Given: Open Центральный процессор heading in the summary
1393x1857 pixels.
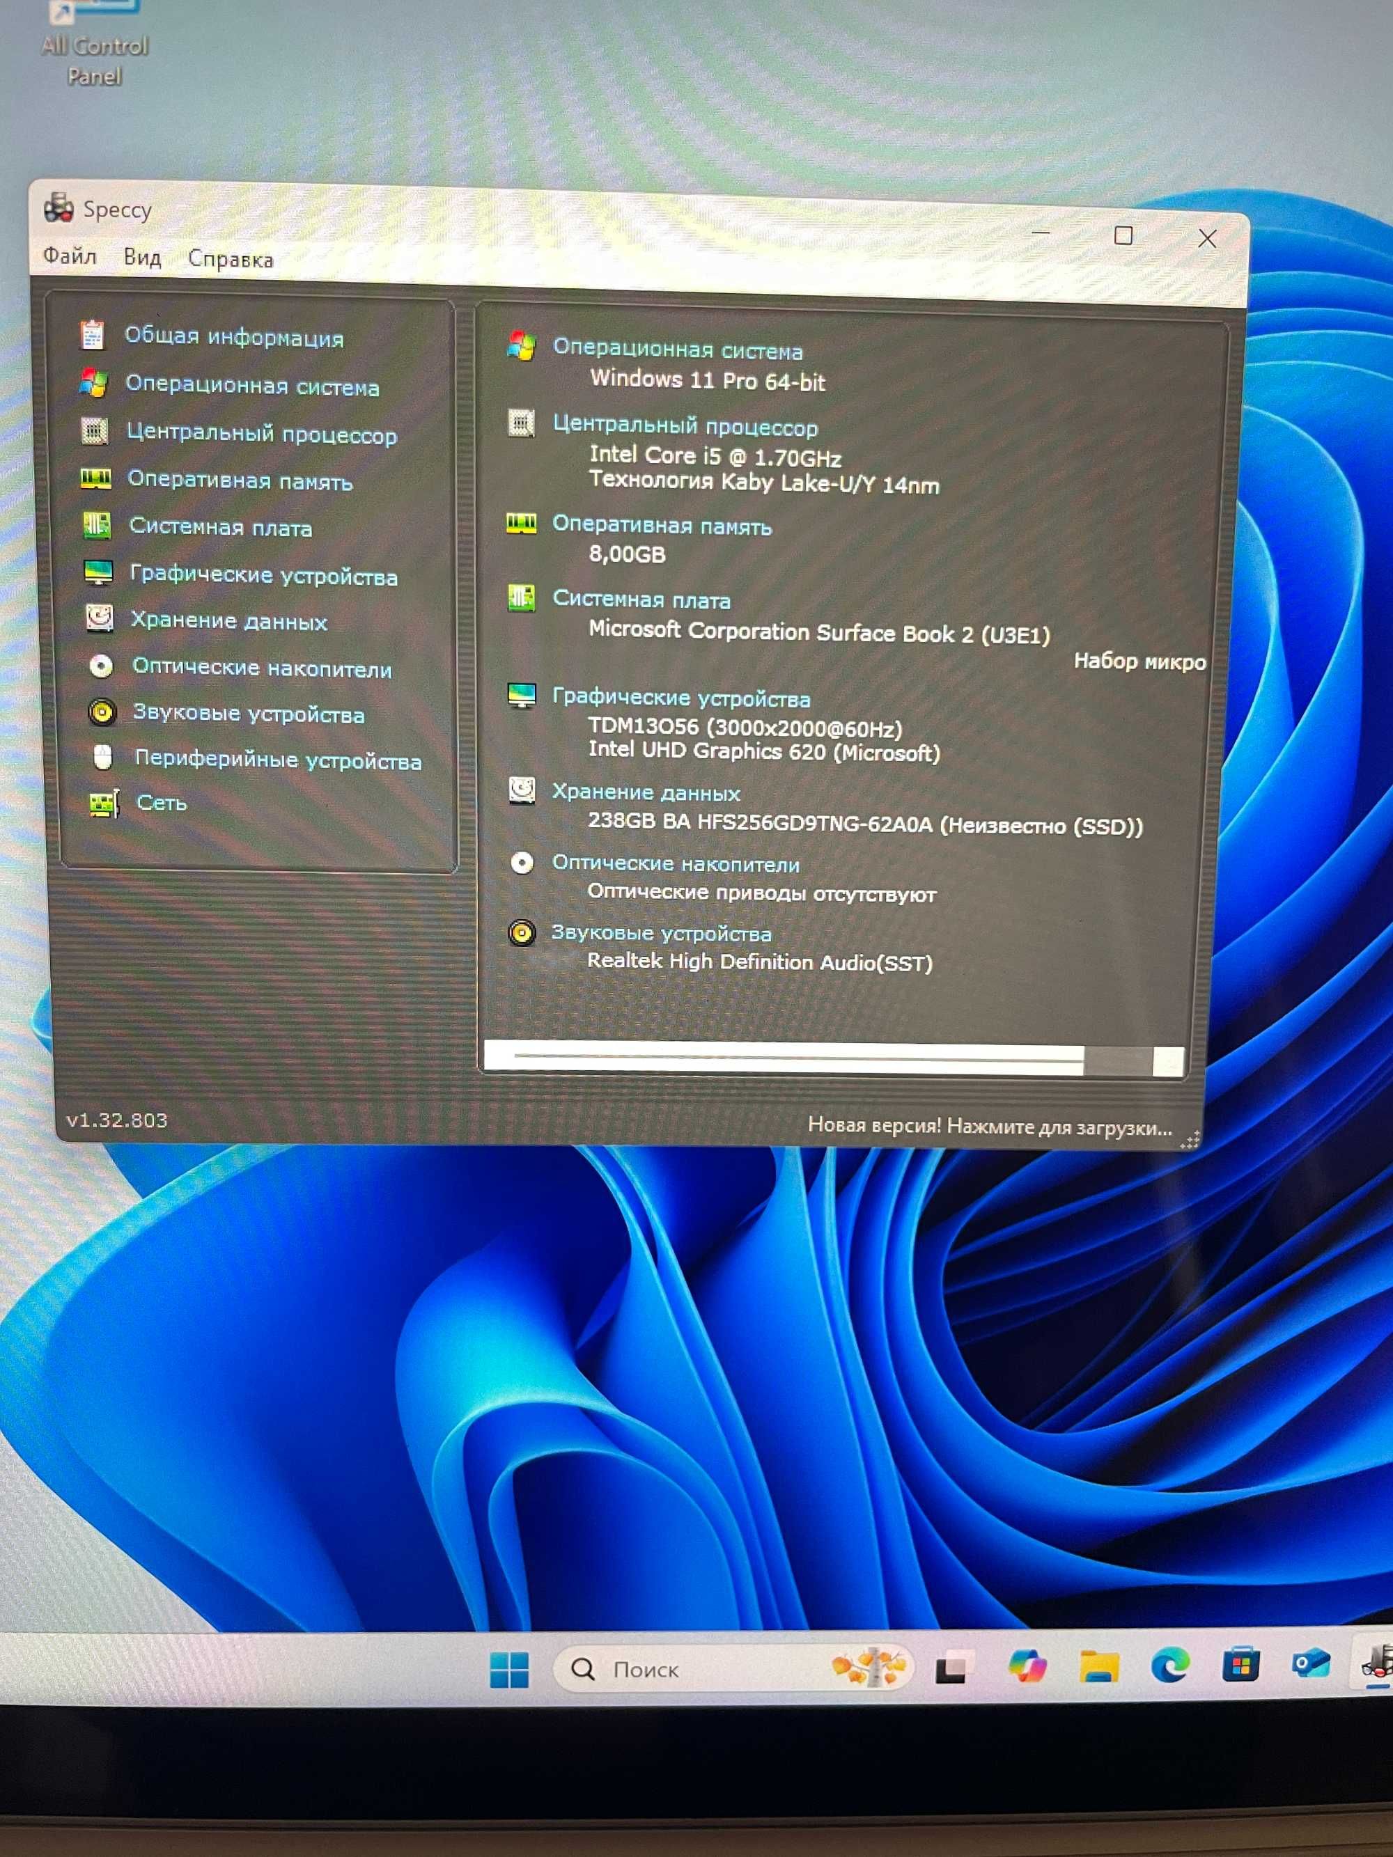Looking at the screenshot, I should pyautogui.click(x=685, y=425).
